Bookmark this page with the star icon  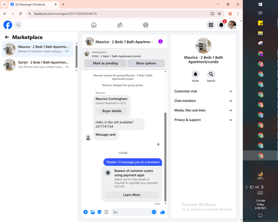pos(220,13)
